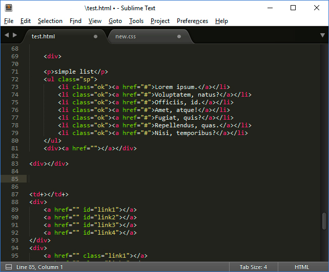The width and height of the screenshot is (329, 272).
Task: Click id="link3" attribute in code
Action: 101,225
